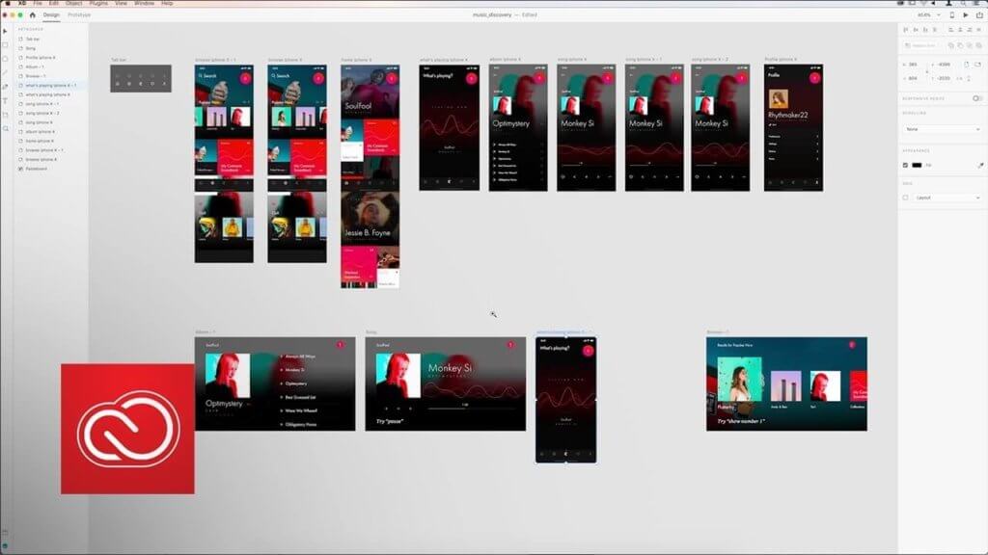Select the Line tool
The height and width of the screenshot is (555, 988).
point(5,72)
